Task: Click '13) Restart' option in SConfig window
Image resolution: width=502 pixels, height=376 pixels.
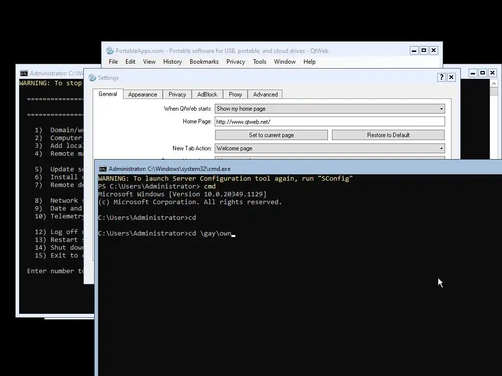Action: tap(59, 240)
